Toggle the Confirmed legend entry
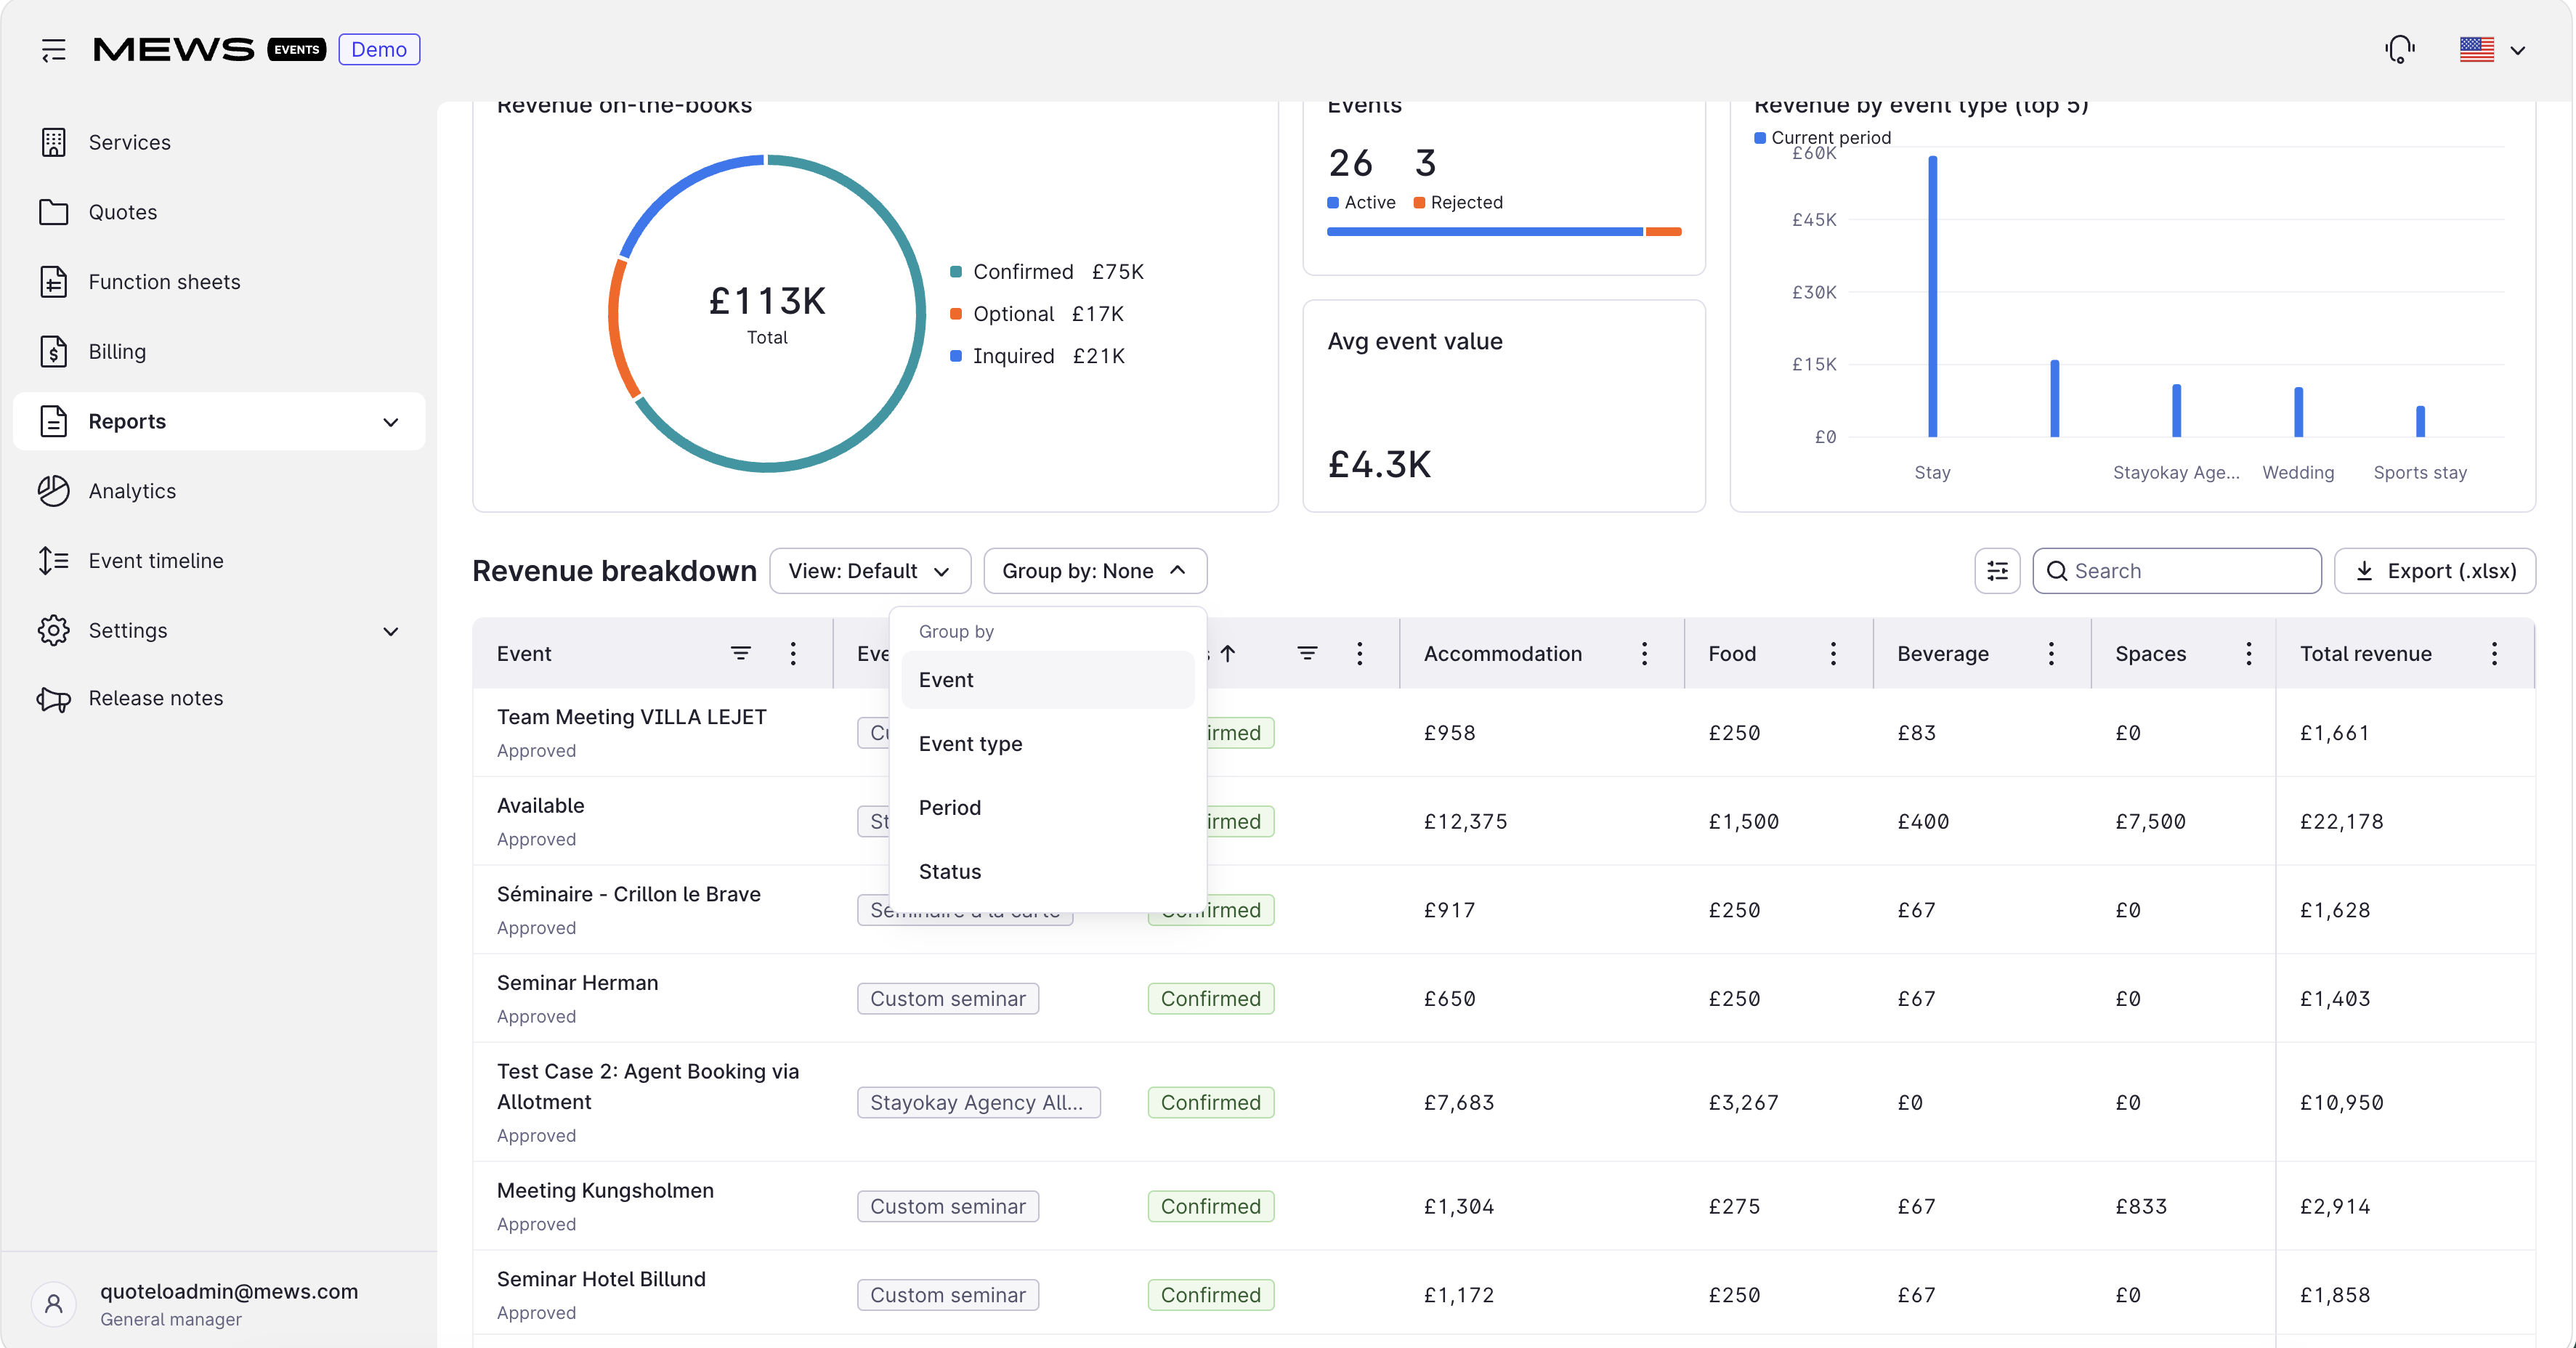This screenshot has width=2576, height=1348. point(1047,272)
